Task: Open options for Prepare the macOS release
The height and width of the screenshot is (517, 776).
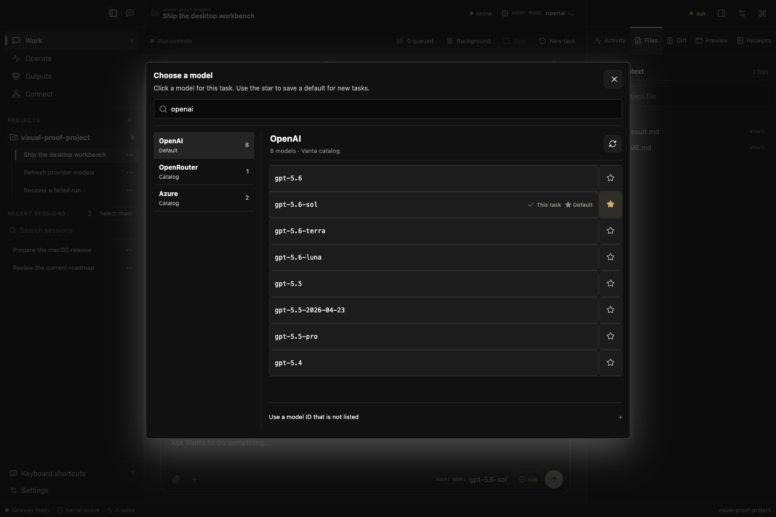Action: [130, 250]
